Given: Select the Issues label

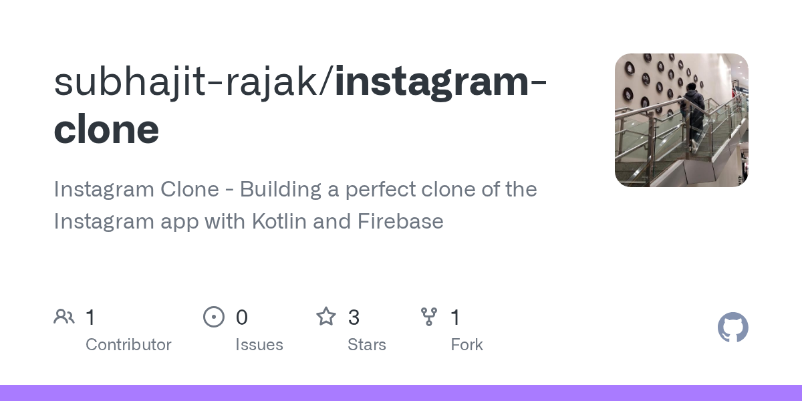Looking at the screenshot, I should click(259, 345).
